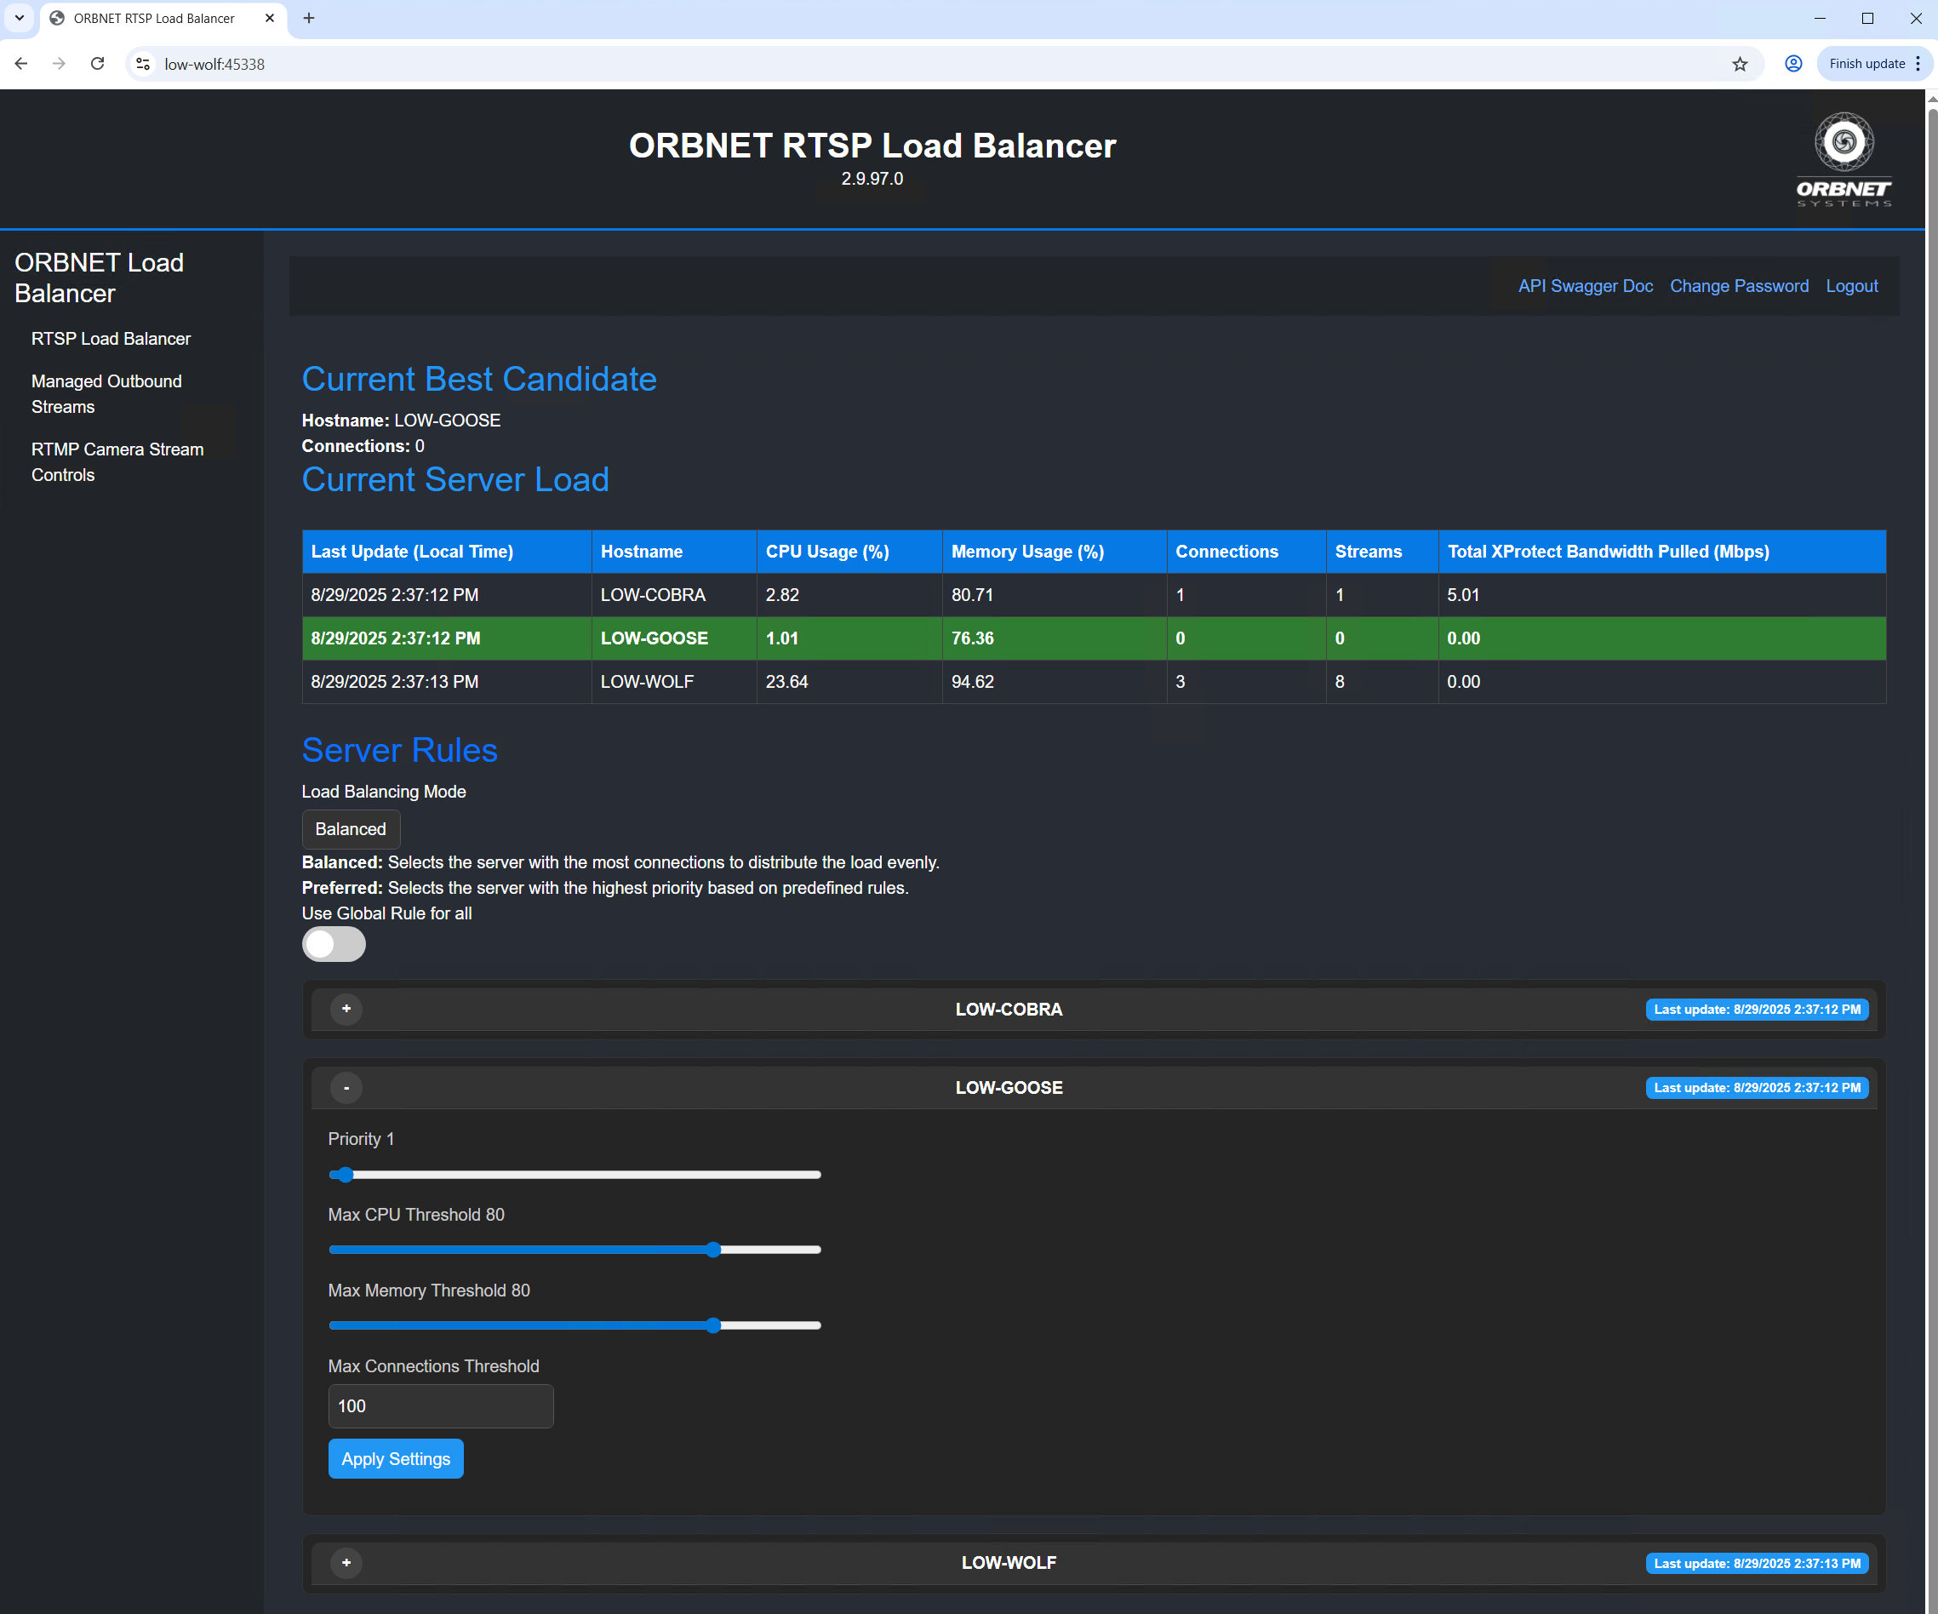Open a new browser tab
This screenshot has height=1614, width=1938.
(x=309, y=19)
